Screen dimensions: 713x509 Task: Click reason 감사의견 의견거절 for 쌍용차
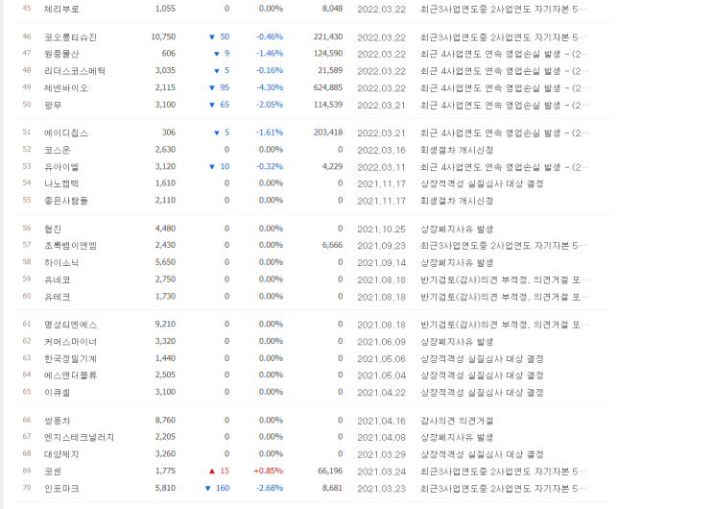(x=457, y=421)
